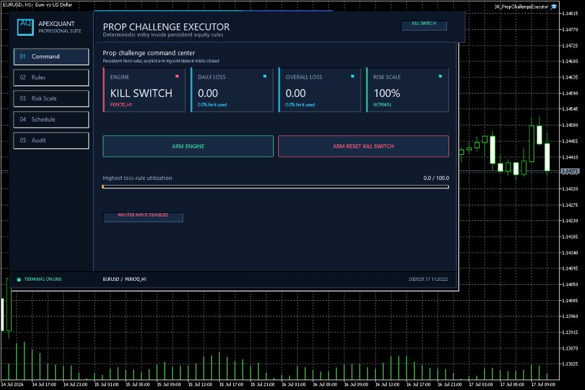Select the Daily Loss 0.00 card
The width and height of the screenshot is (585, 390).
coord(231,90)
